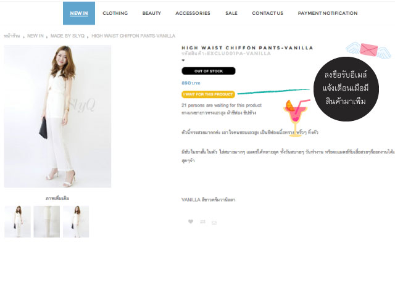This screenshot has width=395, height=296.
Task: Click the heart wishlist icon
Action: pos(191,221)
